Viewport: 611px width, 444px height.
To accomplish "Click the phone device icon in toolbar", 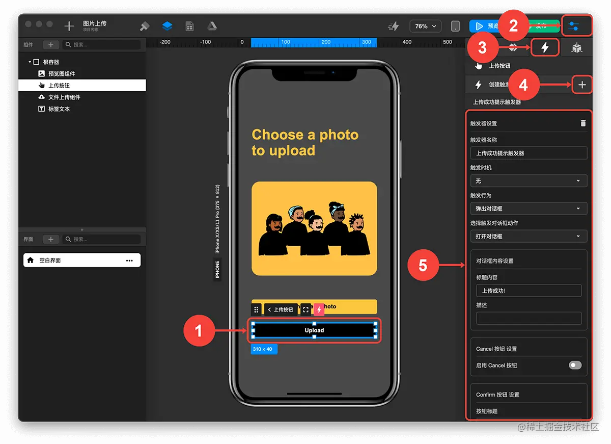I will [x=455, y=26].
